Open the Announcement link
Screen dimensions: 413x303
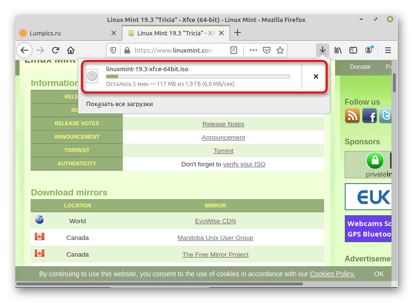coord(223,138)
